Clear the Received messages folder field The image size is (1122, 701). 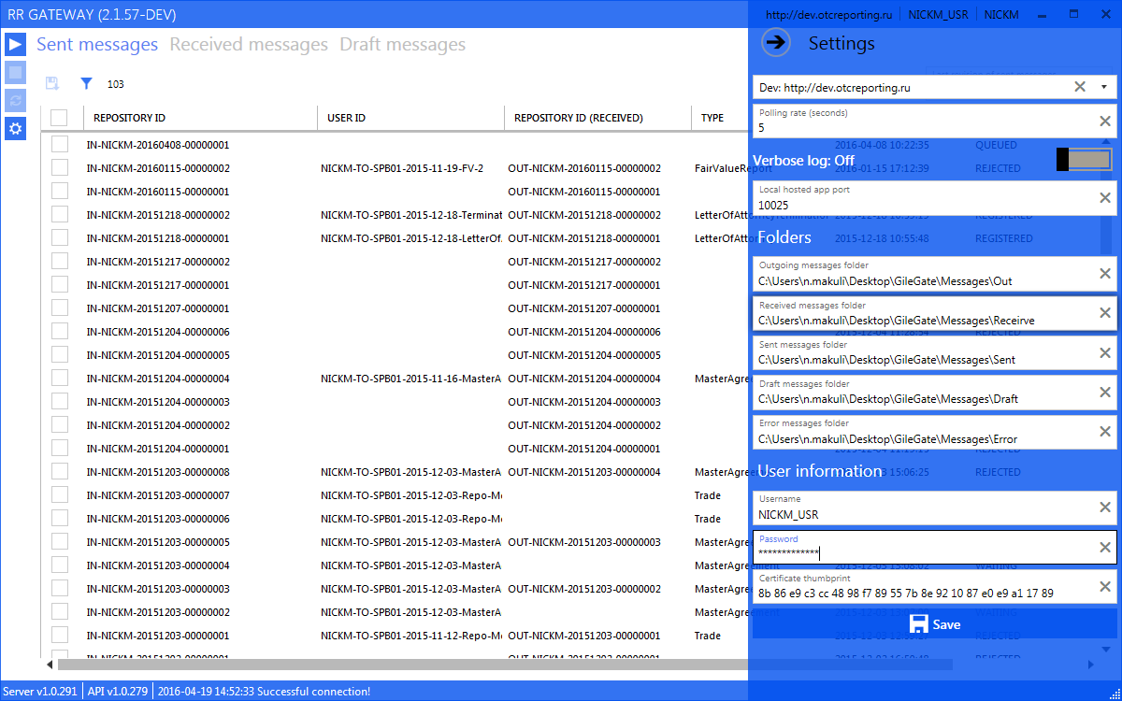click(1105, 312)
